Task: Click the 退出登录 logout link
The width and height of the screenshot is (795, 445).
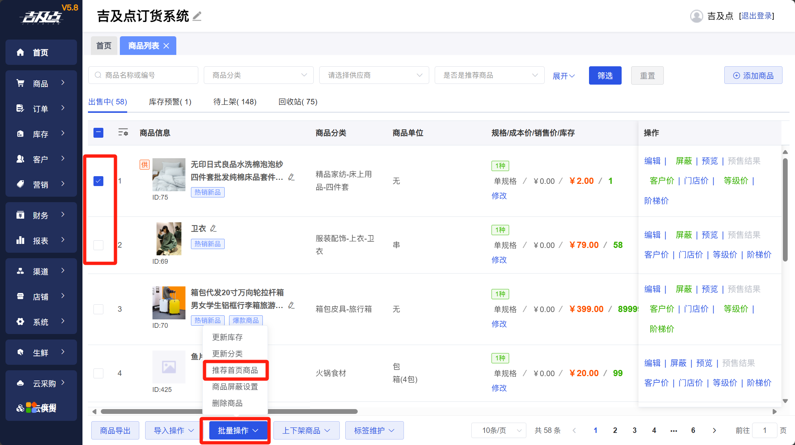Action: (x=757, y=16)
